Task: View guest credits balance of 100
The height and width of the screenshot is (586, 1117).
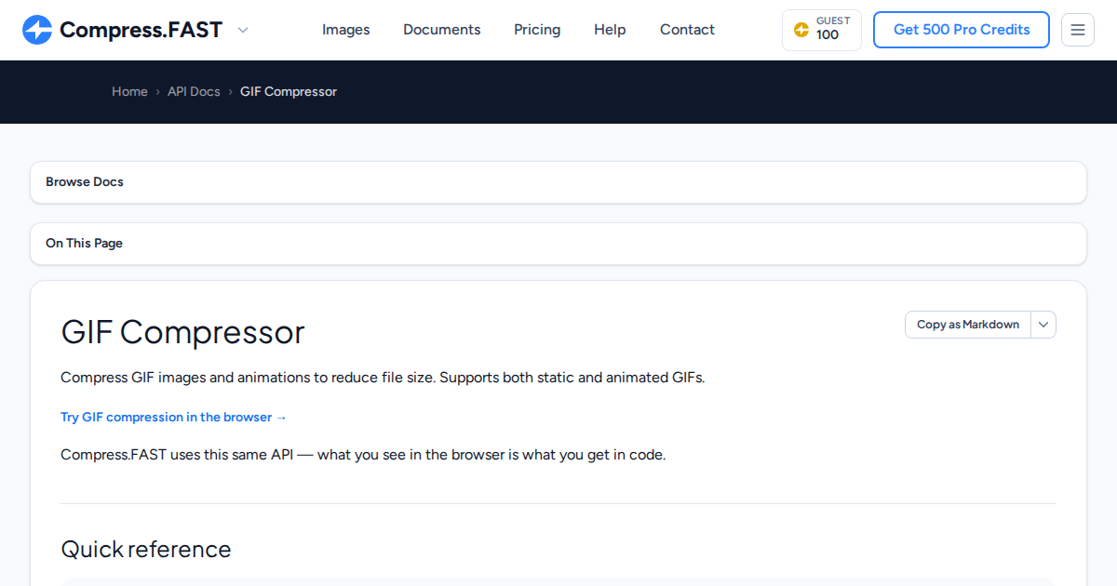Action: click(822, 30)
